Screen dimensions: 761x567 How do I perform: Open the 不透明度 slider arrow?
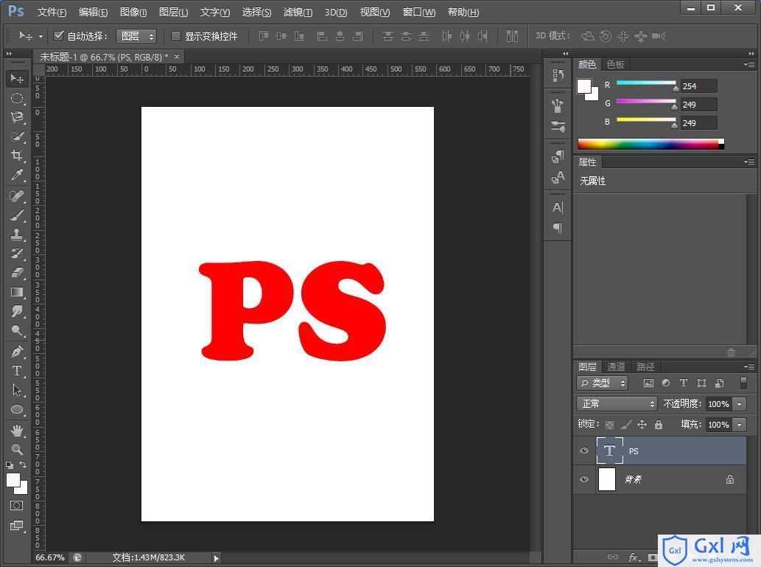click(x=739, y=404)
